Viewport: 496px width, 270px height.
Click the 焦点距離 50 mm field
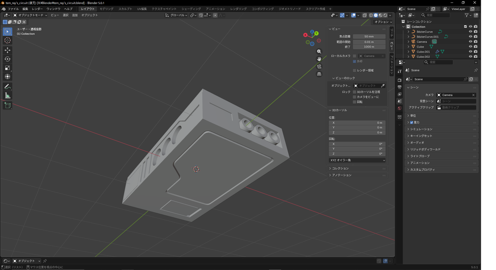[x=369, y=36]
